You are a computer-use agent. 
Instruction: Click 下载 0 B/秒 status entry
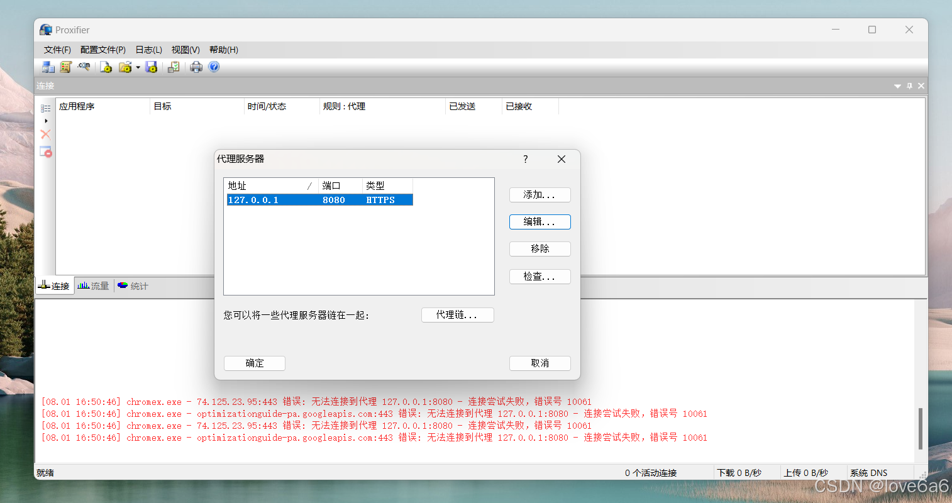pyautogui.click(x=739, y=473)
